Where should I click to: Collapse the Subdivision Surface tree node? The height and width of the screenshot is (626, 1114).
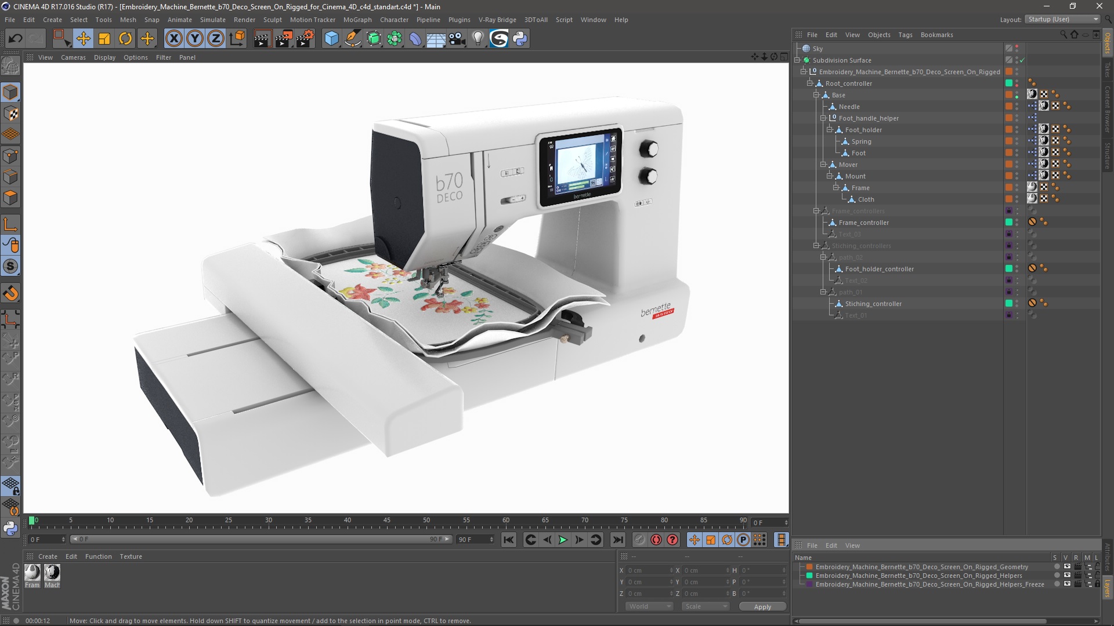point(797,60)
